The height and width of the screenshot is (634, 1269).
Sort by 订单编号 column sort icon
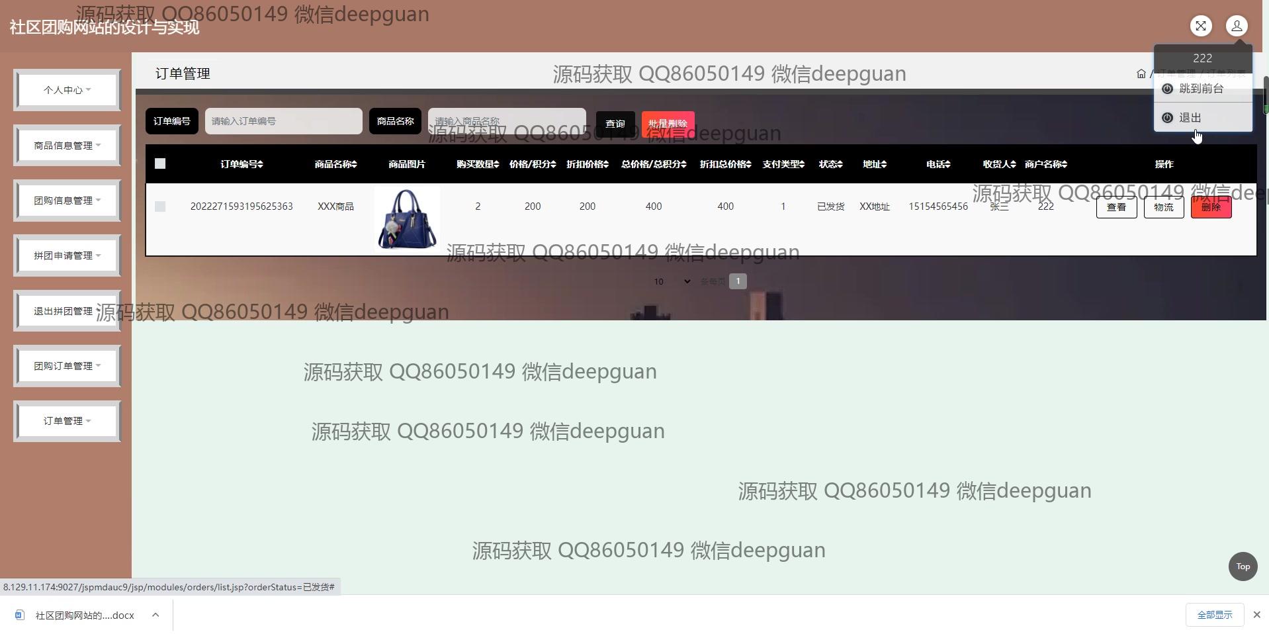tap(260, 164)
